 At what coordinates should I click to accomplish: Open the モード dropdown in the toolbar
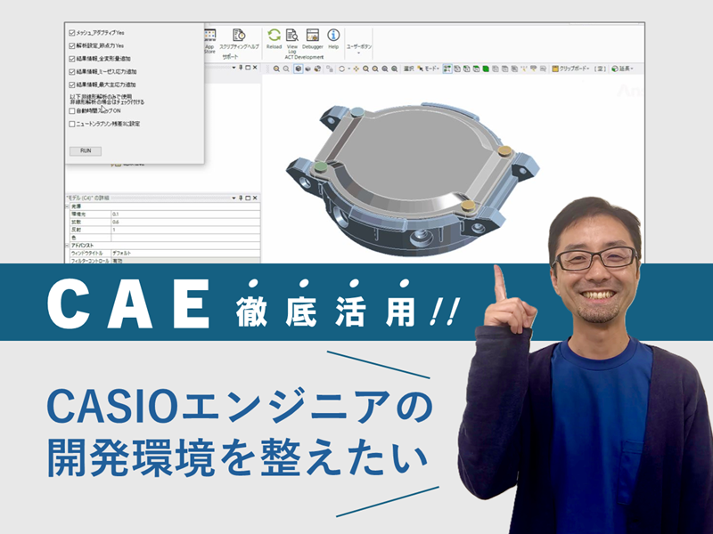click(430, 69)
